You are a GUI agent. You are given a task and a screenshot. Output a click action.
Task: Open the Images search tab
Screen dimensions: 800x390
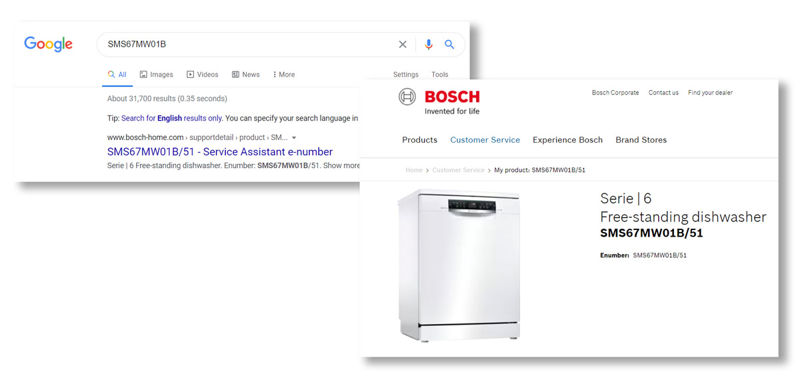point(156,75)
